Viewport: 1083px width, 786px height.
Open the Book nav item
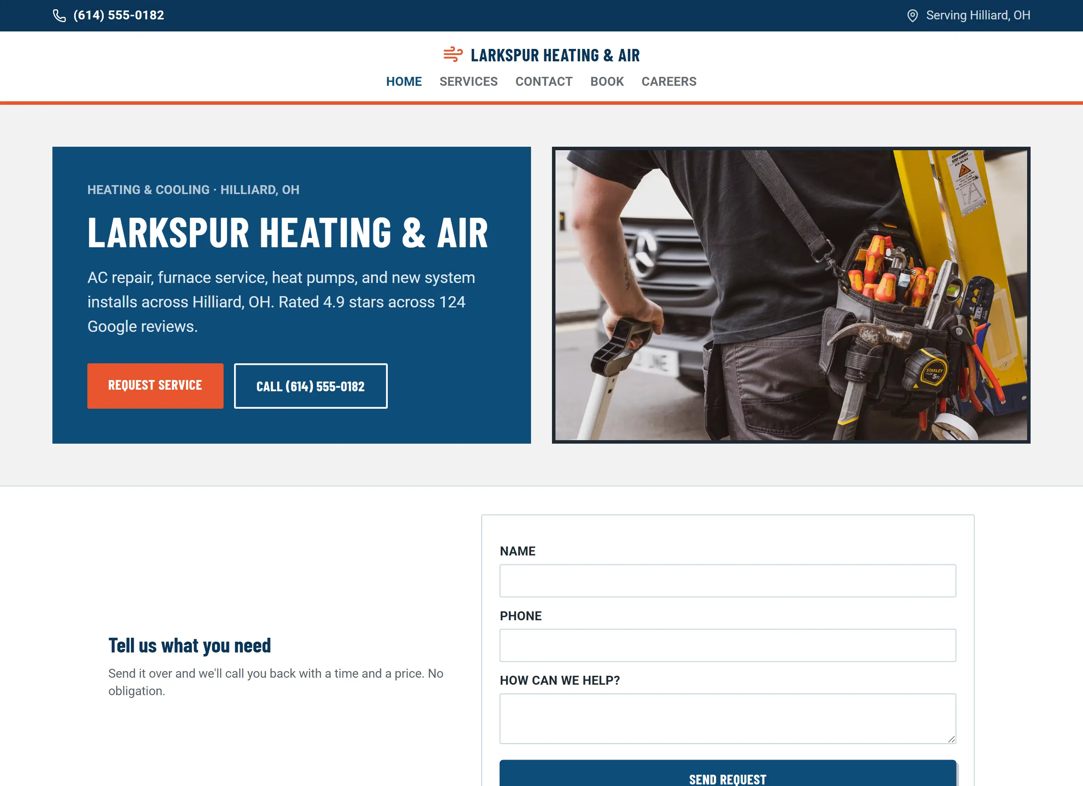[x=607, y=82]
